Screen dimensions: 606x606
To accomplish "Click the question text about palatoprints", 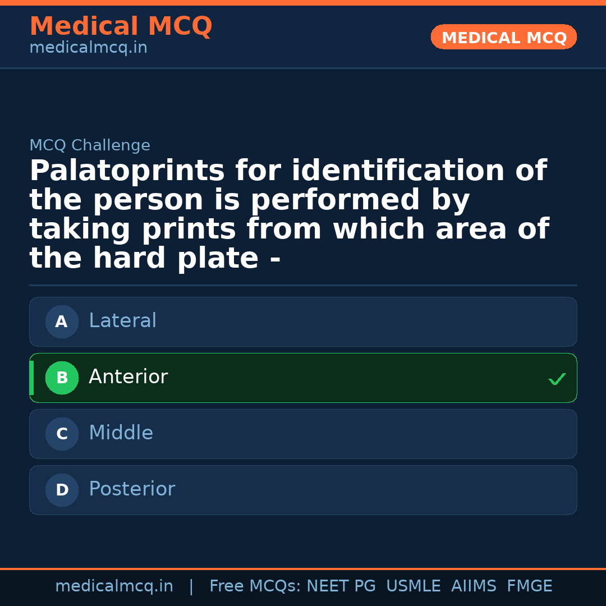I will point(288,213).
